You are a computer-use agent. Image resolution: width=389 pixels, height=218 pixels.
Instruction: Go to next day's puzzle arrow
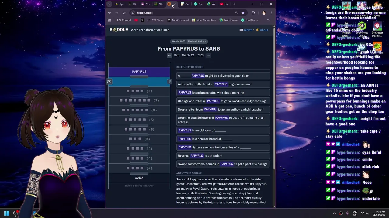pyautogui.click(x=208, y=55)
